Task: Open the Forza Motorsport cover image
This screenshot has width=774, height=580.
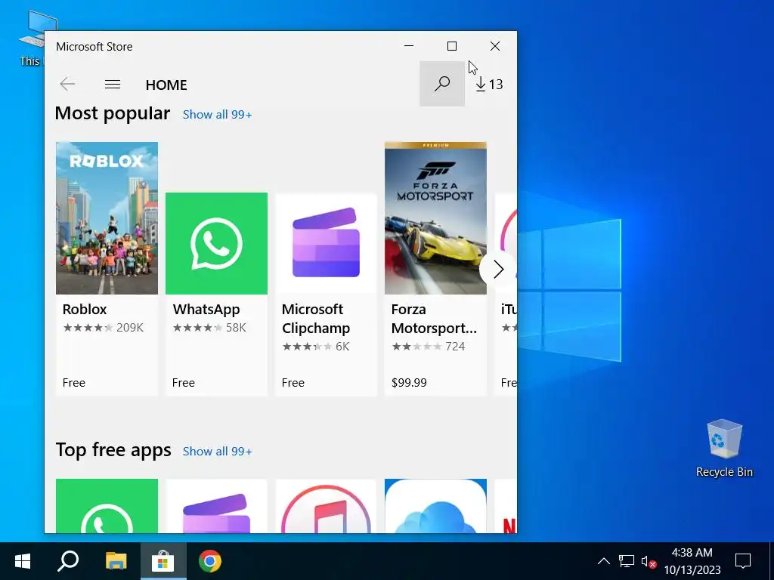Action: (435, 218)
